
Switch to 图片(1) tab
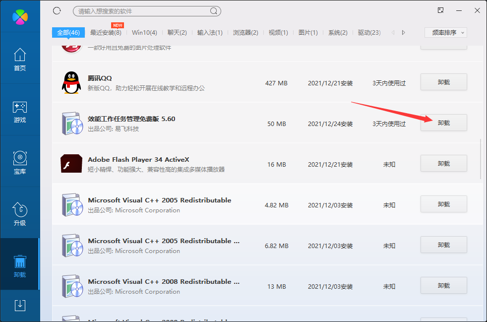[308, 33]
